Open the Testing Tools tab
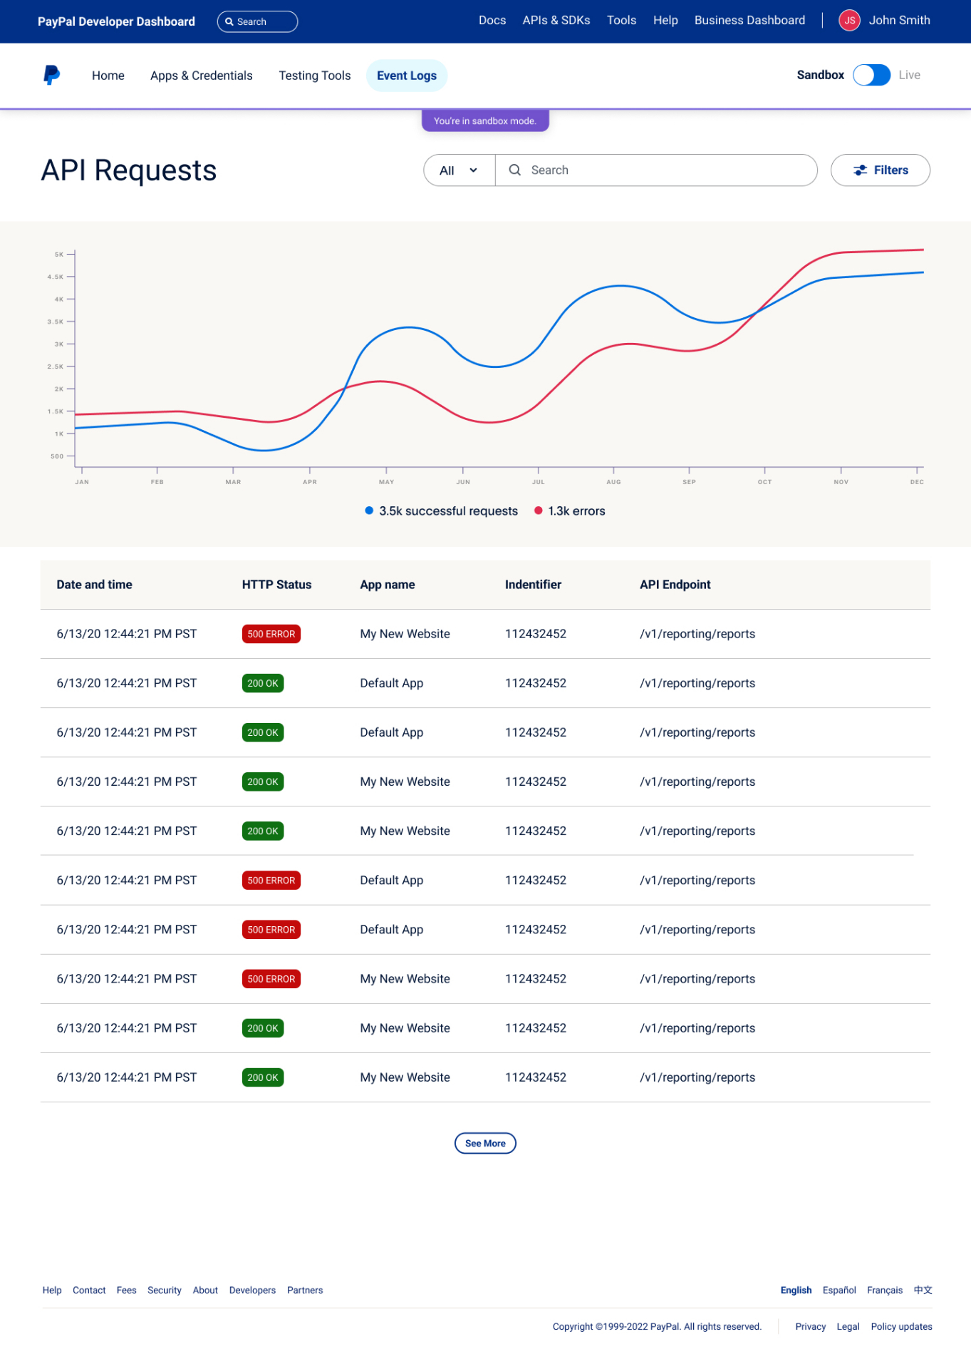 tap(315, 76)
